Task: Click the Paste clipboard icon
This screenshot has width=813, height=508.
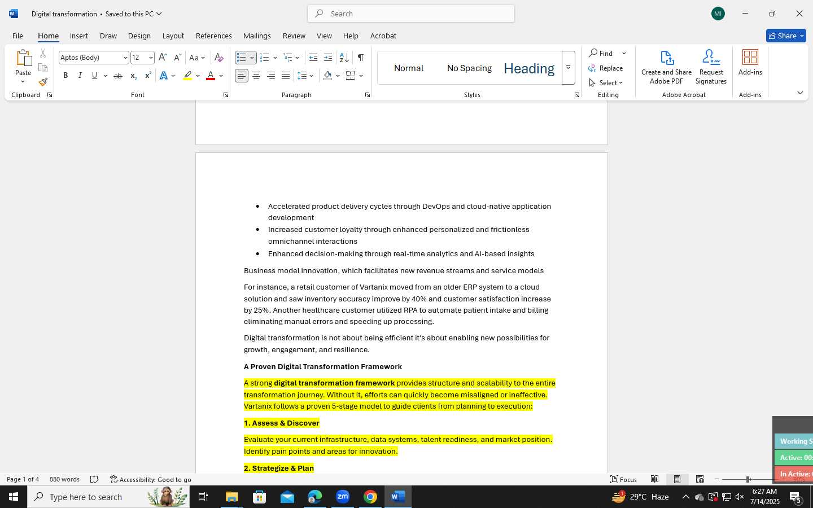Action: coord(23,58)
